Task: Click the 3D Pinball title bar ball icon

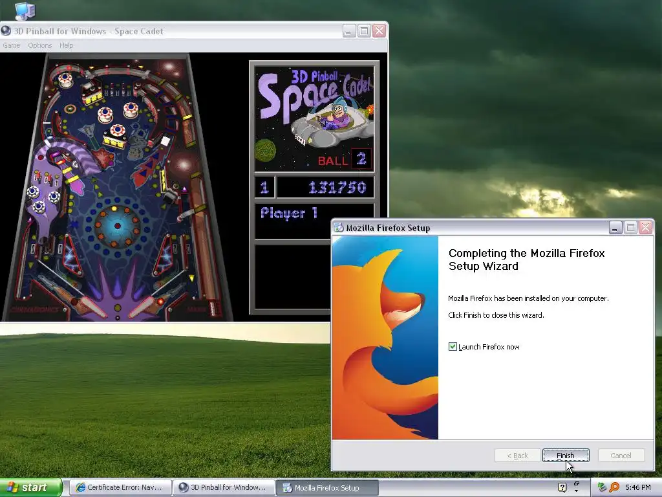Action: click(6, 31)
